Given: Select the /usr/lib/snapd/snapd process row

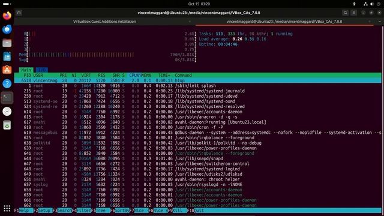Looking at the screenshot, I should click(x=197, y=158).
